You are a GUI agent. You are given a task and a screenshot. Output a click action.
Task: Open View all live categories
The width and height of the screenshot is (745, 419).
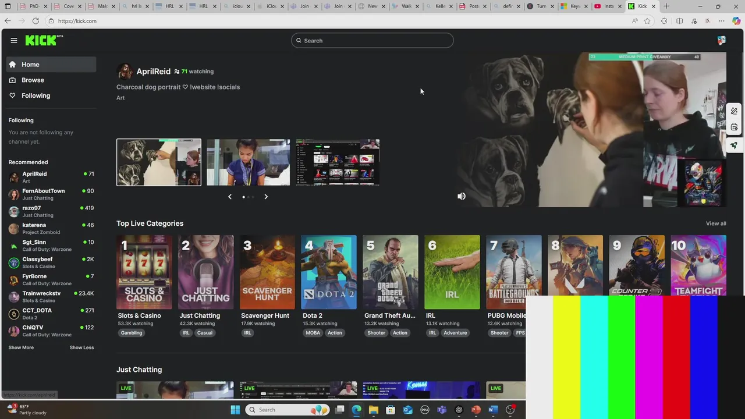[716, 223]
